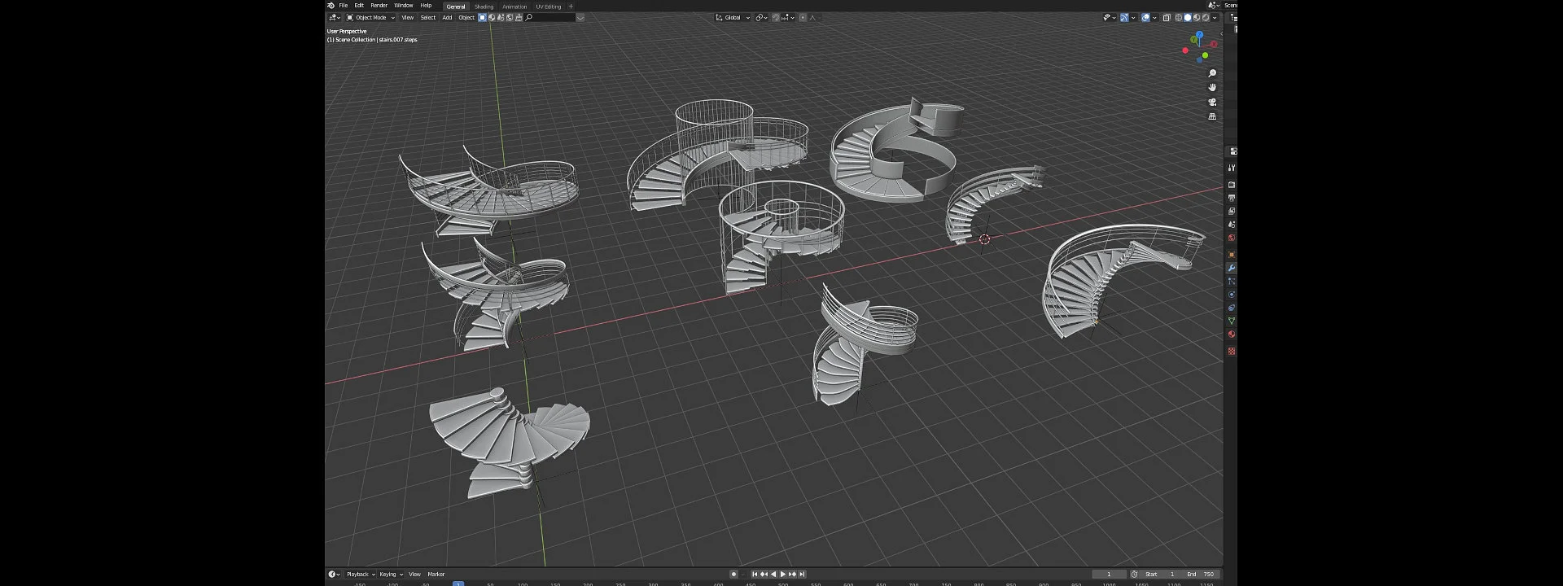1563x586 pixels.
Task: Expand the Playback dropdown in timeline
Action: click(x=360, y=575)
